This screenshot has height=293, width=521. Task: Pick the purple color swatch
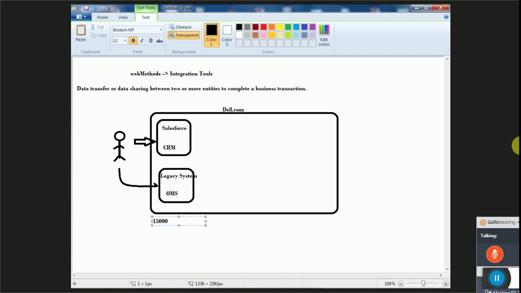click(313, 27)
